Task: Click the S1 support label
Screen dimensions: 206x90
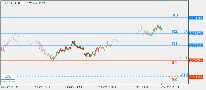Action: click(174, 62)
